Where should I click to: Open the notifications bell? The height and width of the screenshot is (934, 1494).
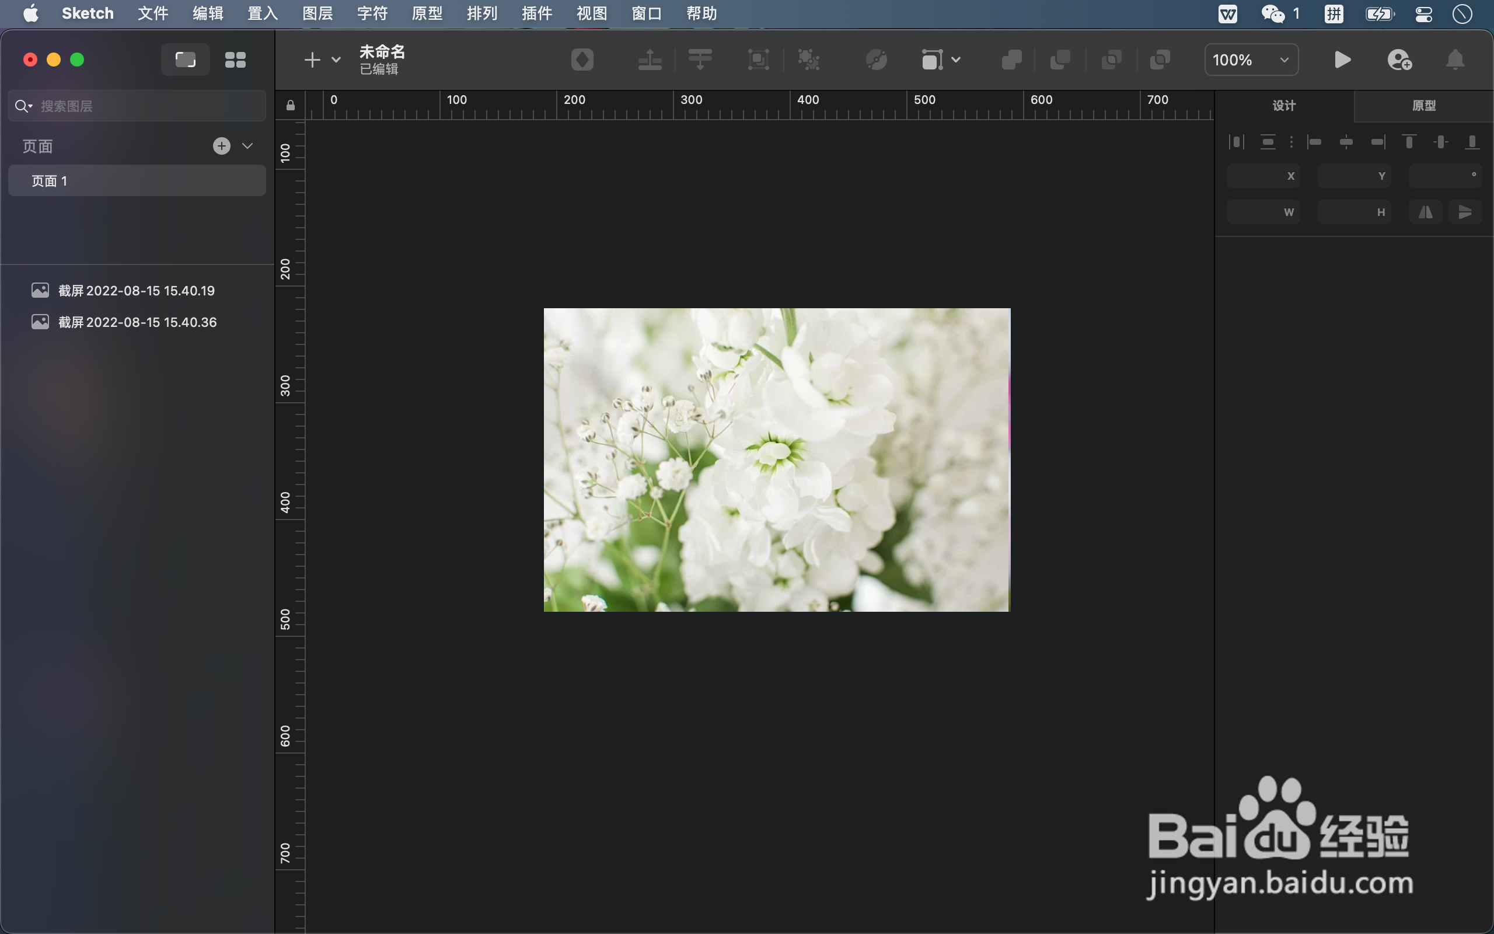1455,60
